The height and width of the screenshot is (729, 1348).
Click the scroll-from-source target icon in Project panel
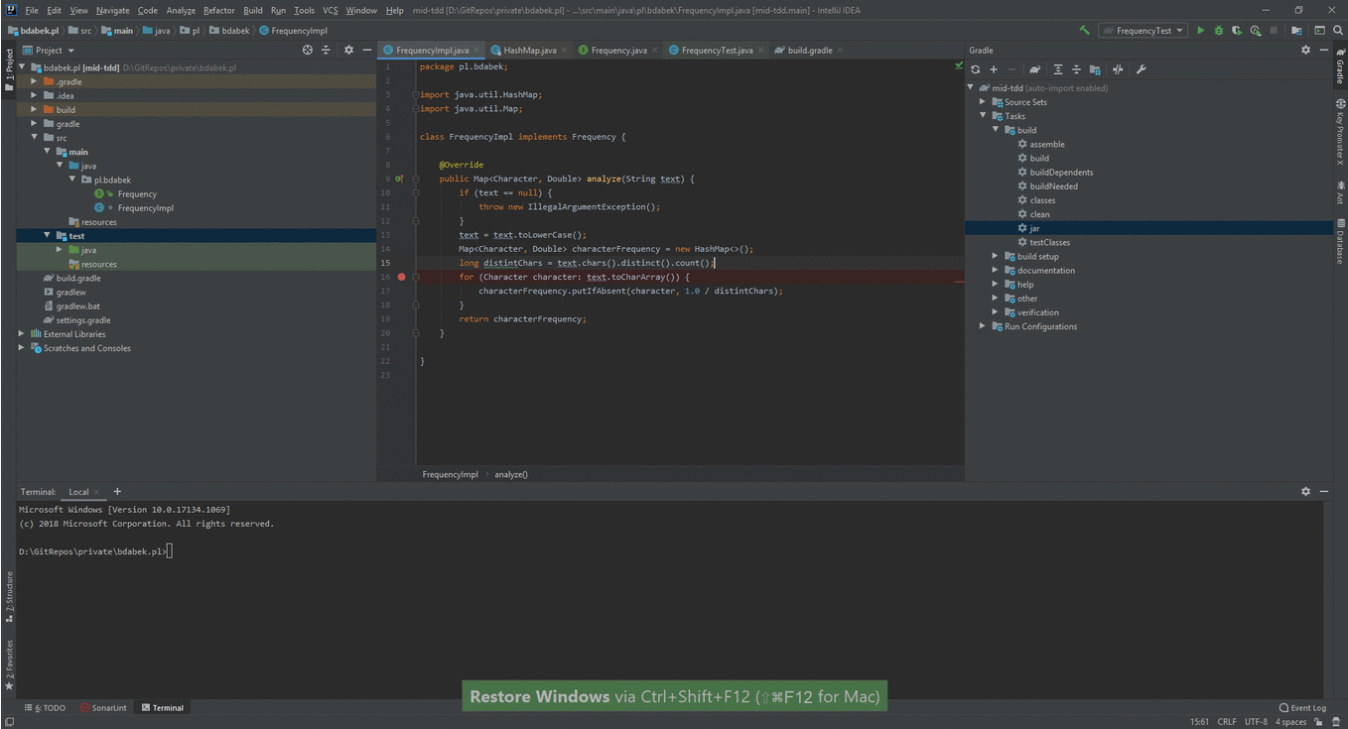pyautogui.click(x=308, y=50)
